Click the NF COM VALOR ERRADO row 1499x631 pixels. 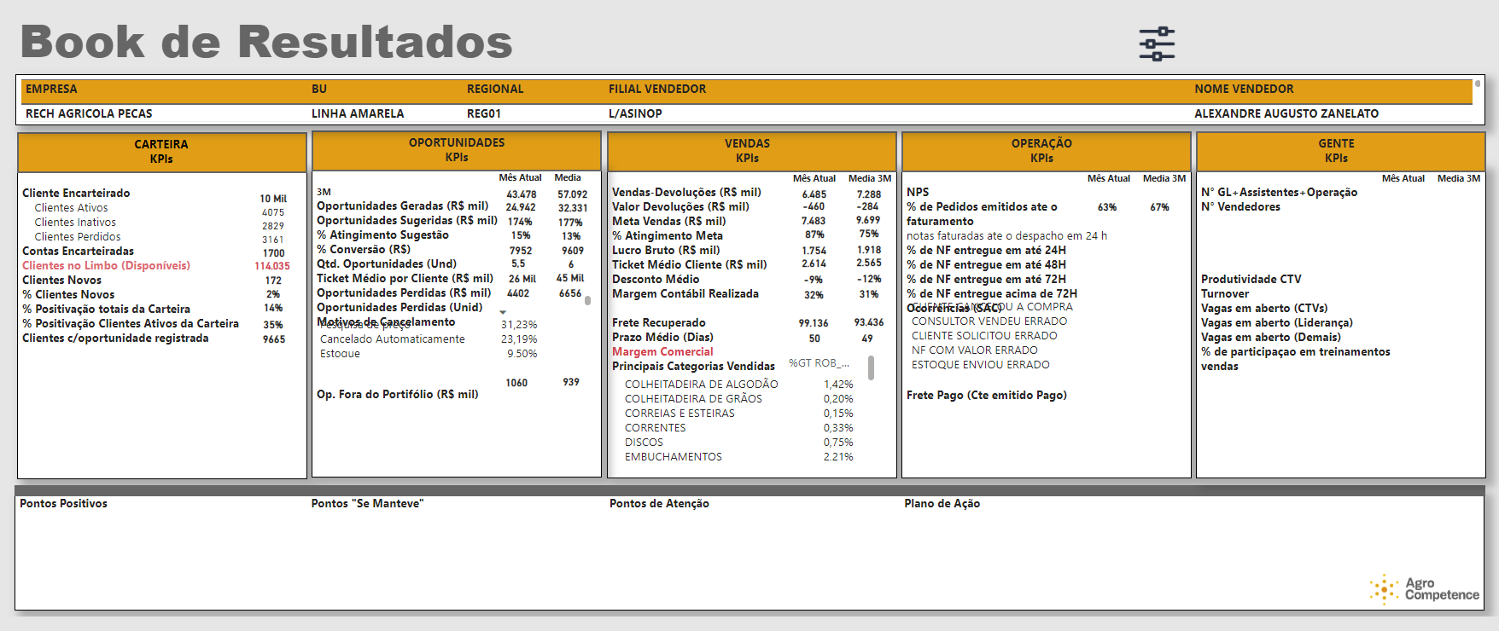point(975,350)
